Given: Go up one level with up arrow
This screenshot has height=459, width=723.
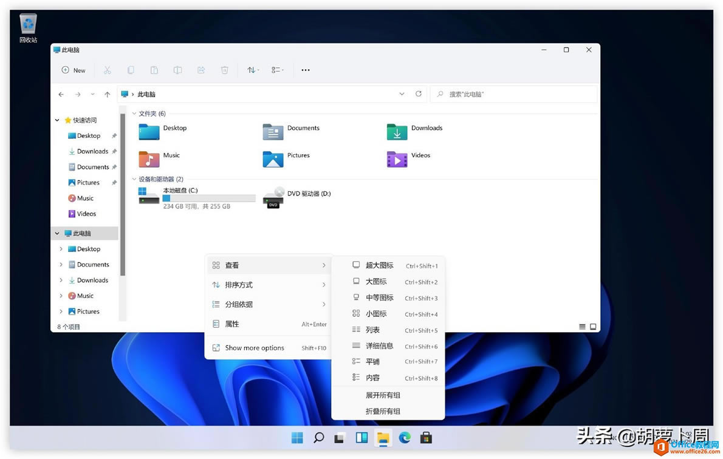Looking at the screenshot, I should (108, 95).
